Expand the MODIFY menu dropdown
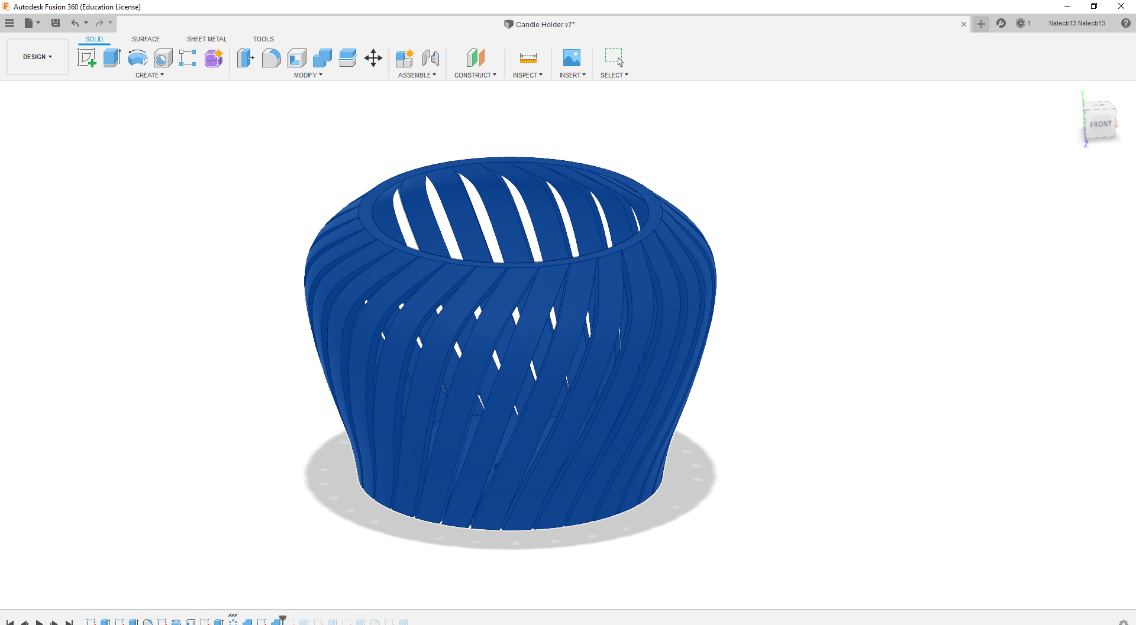Screen dimensions: 1136x625 [x=308, y=75]
